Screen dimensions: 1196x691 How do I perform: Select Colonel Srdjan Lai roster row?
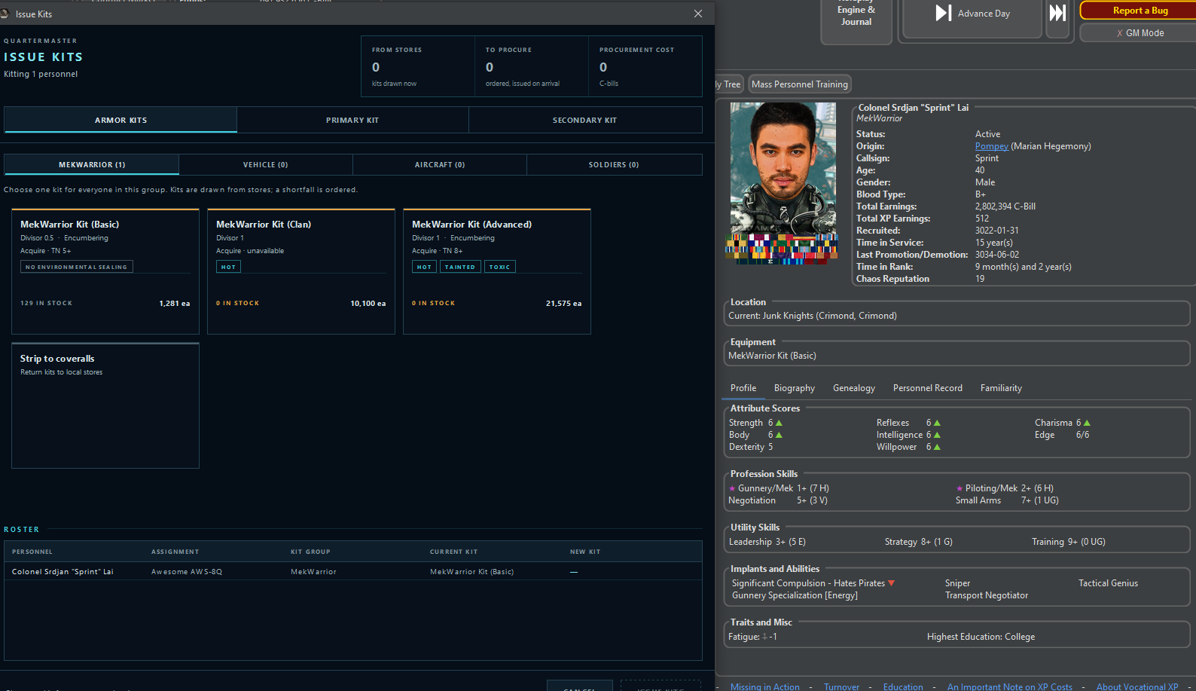[353, 572]
